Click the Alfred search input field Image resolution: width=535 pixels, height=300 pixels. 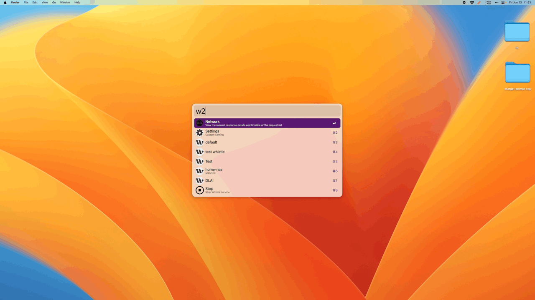267,111
